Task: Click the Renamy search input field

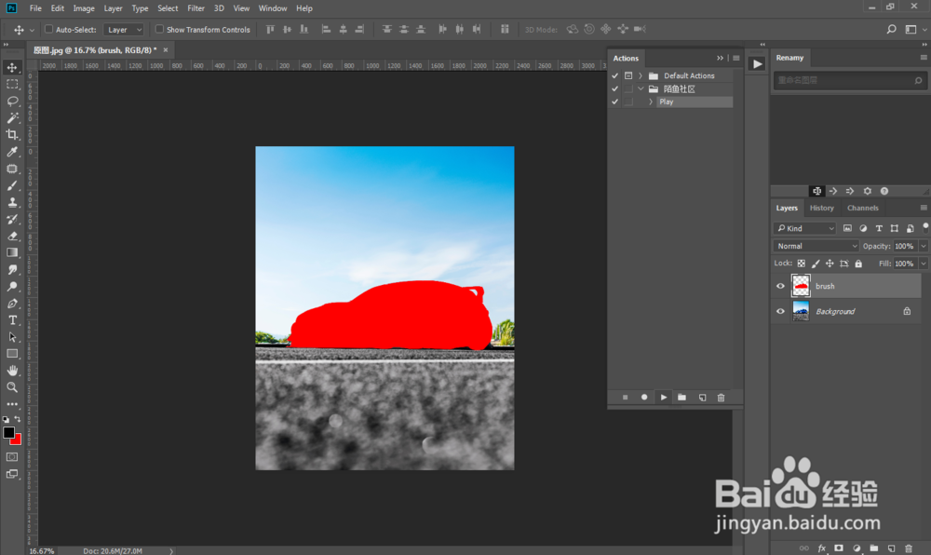Action: point(850,80)
